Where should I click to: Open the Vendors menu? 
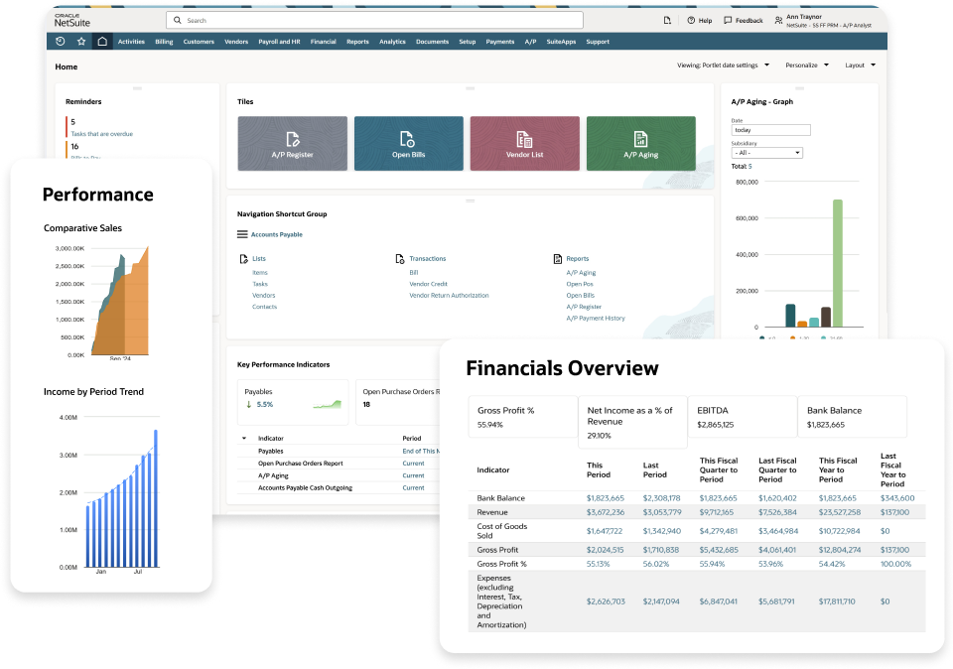(236, 42)
